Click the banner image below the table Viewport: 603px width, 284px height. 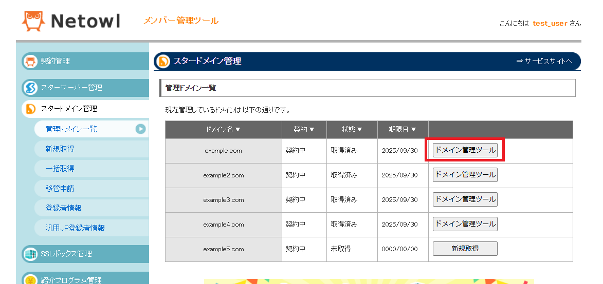coord(369,281)
